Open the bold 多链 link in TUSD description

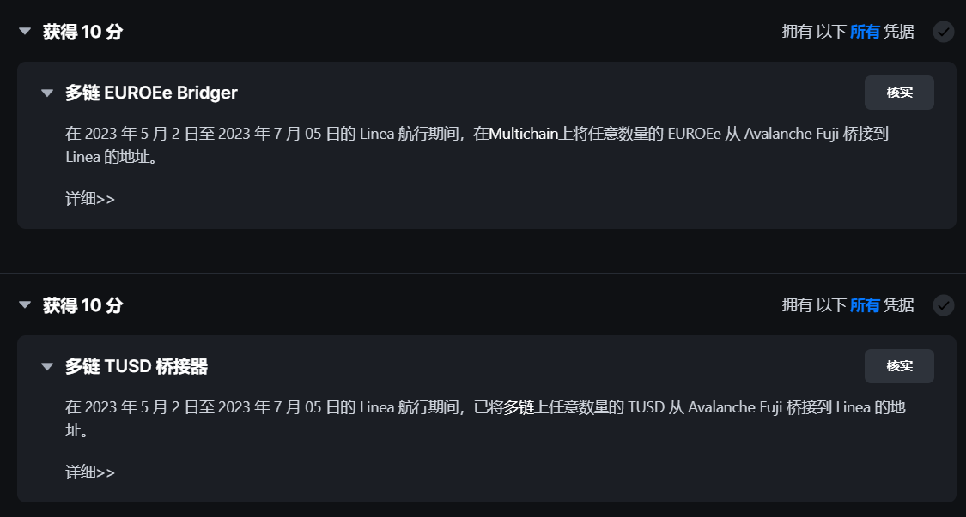tap(519, 407)
